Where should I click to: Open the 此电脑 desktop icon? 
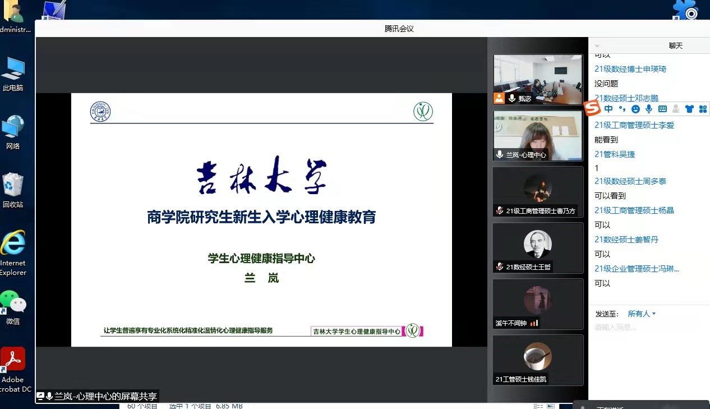click(13, 73)
